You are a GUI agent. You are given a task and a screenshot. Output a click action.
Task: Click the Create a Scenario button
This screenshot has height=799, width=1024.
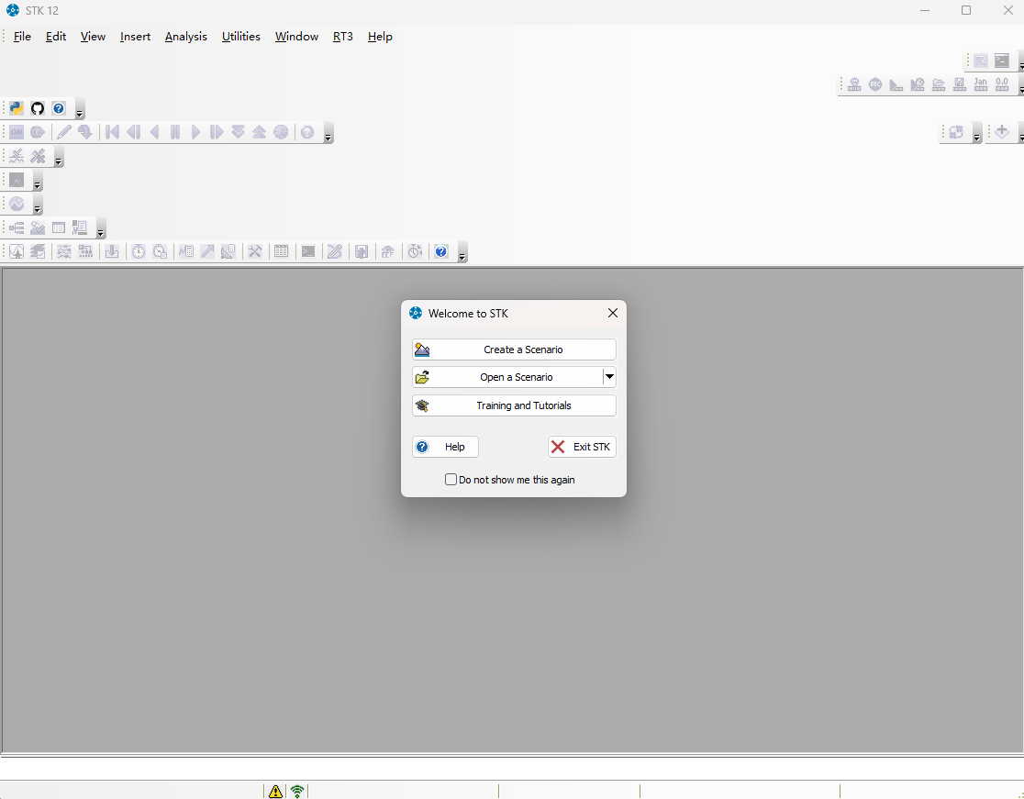click(514, 350)
